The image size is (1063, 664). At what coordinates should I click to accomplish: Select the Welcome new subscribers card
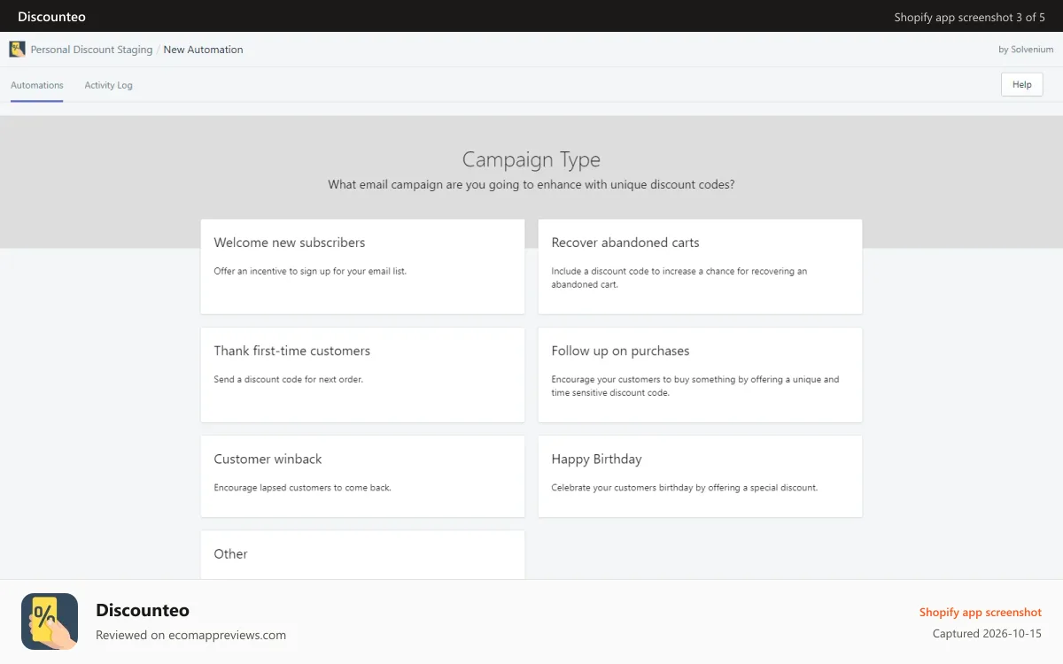click(x=362, y=266)
